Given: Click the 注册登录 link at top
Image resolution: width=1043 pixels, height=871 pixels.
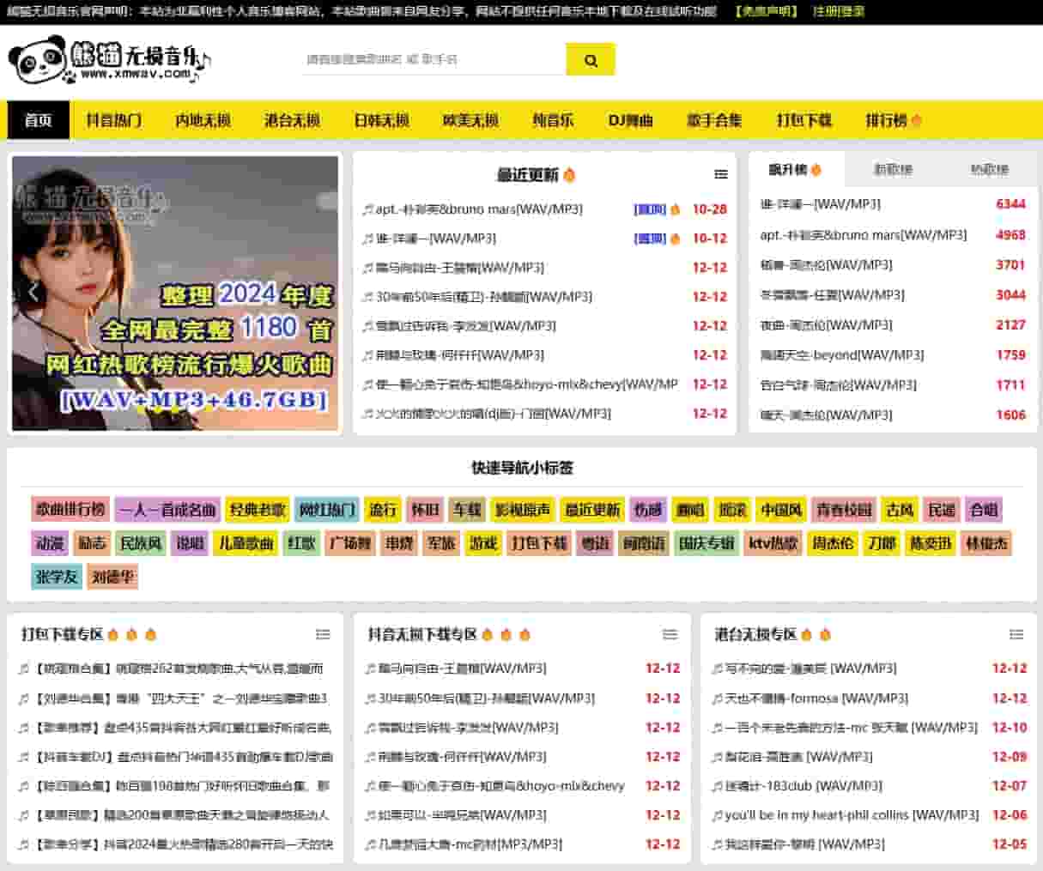Looking at the screenshot, I should pyautogui.click(x=839, y=11).
